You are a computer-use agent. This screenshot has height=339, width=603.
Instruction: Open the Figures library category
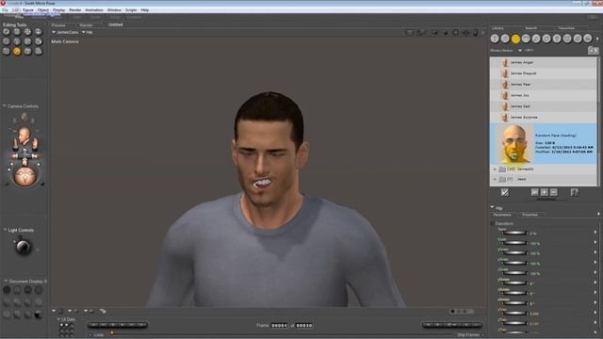(x=495, y=39)
